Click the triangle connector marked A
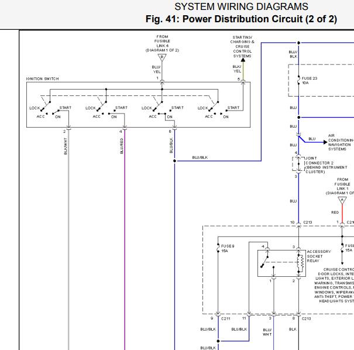Image resolution: width=354 pixels, height=350 pixels. 342,200
